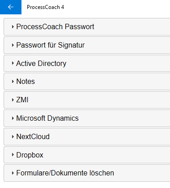170x188 pixels.
Task: Expand the ProcessCoach Passwort triangle arrow
Action: click(13, 27)
